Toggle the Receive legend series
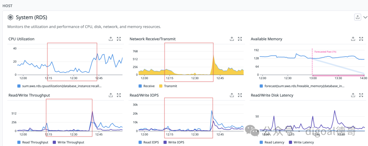This screenshot has height=146, width=368. [x=147, y=86]
